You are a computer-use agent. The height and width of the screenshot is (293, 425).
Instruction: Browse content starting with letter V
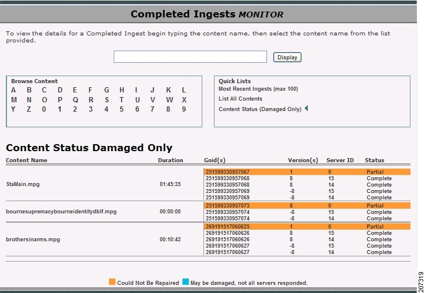click(x=153, y=100)
